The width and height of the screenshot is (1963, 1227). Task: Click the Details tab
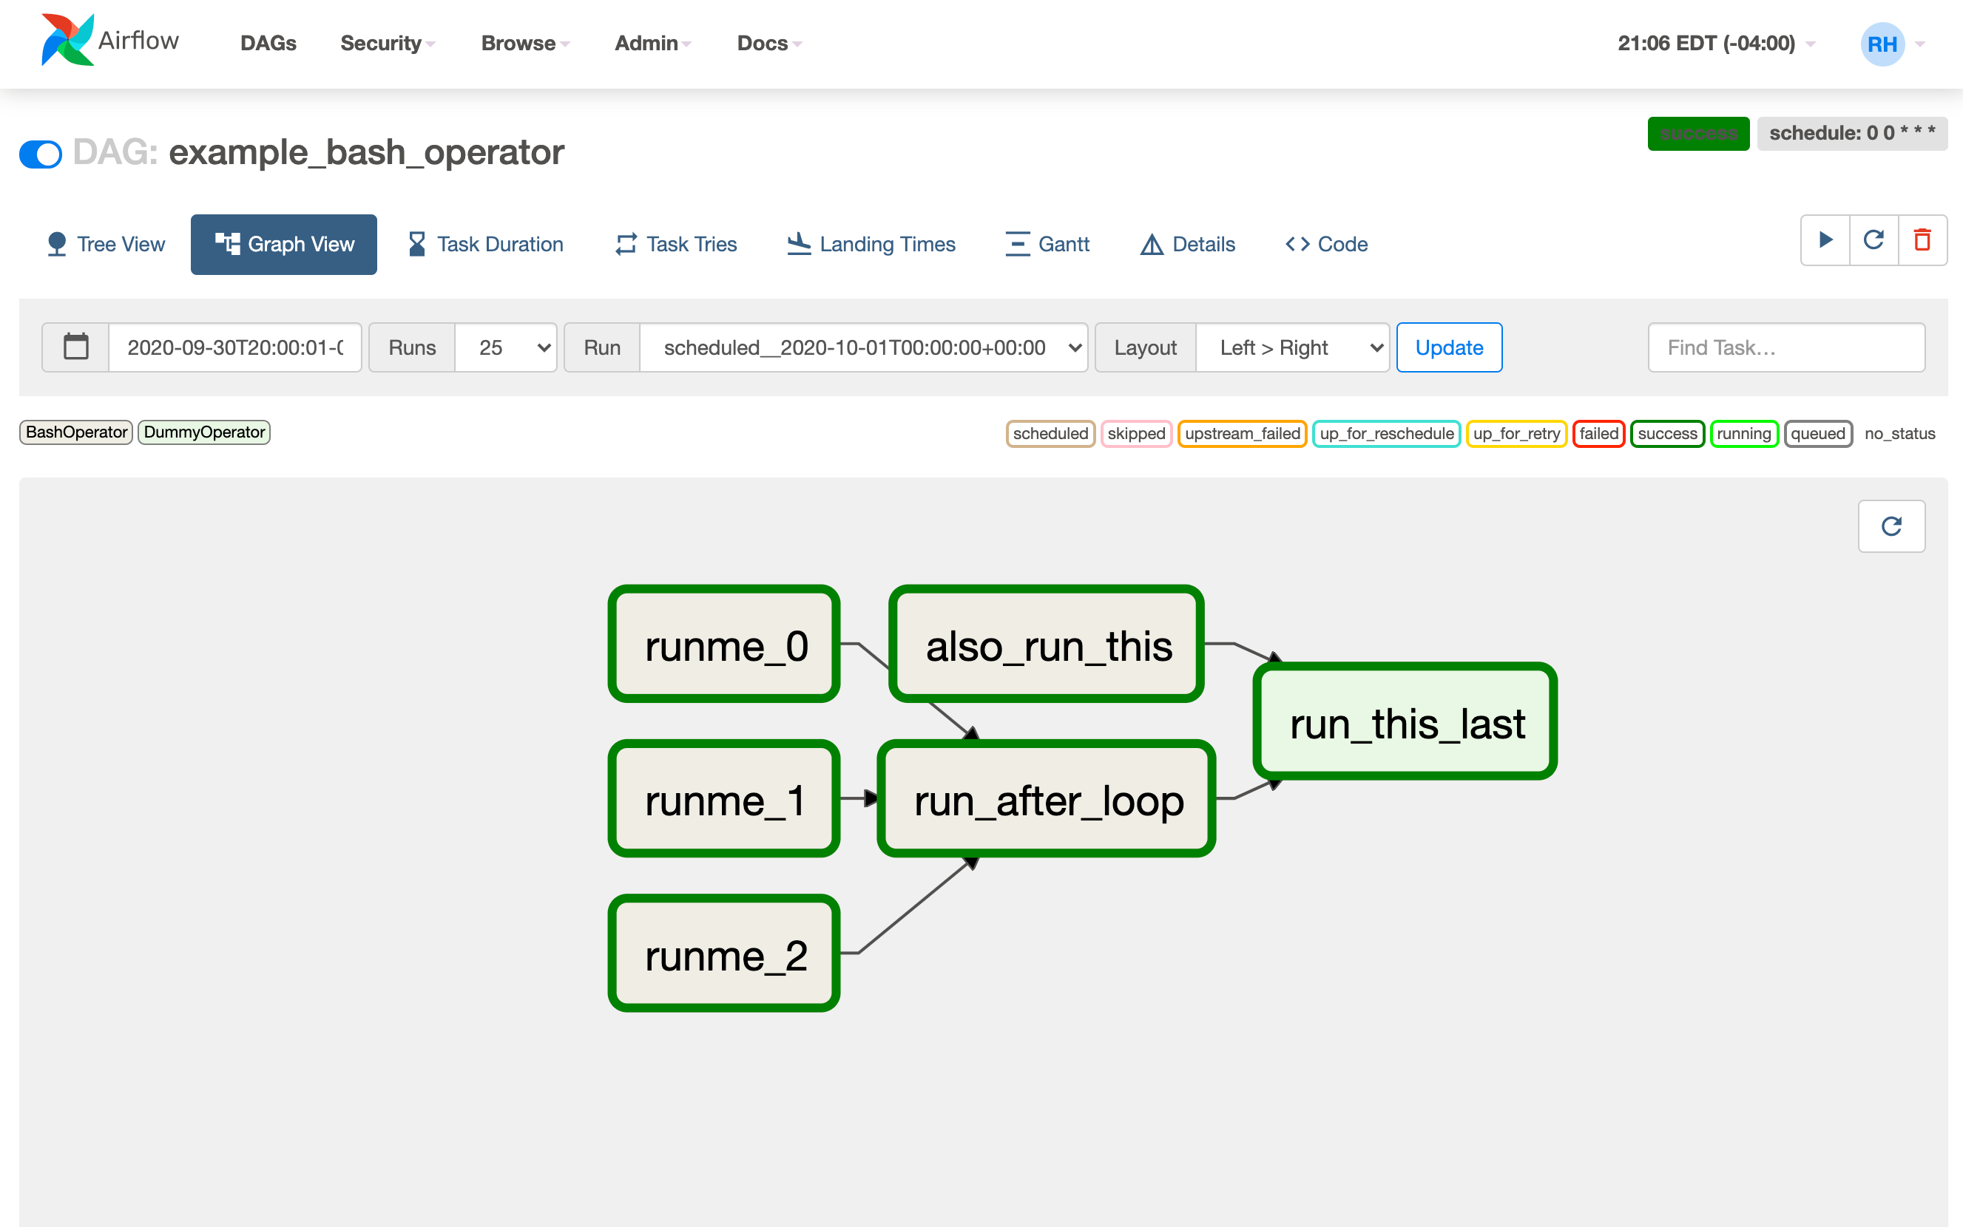(x=1188, y=243)
